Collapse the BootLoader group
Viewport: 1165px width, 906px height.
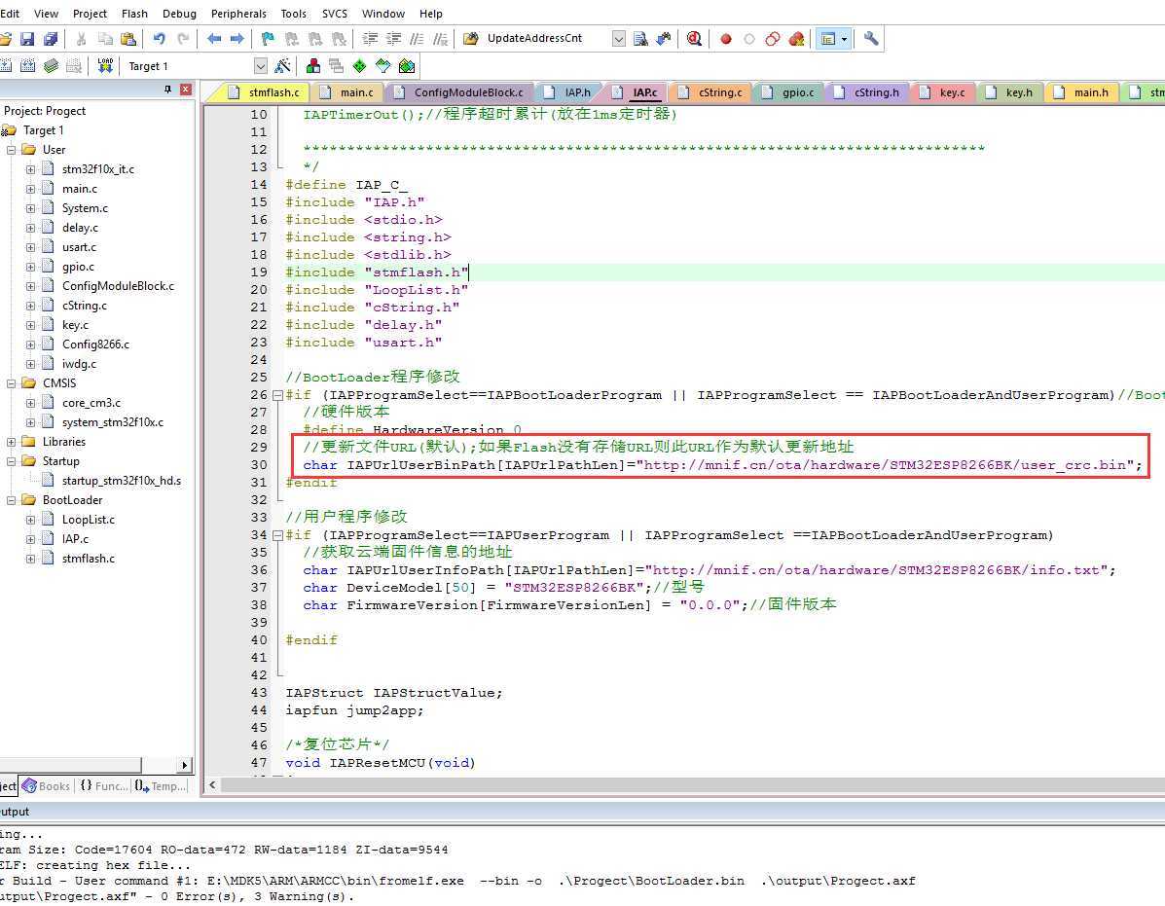(x=11, y=500)
